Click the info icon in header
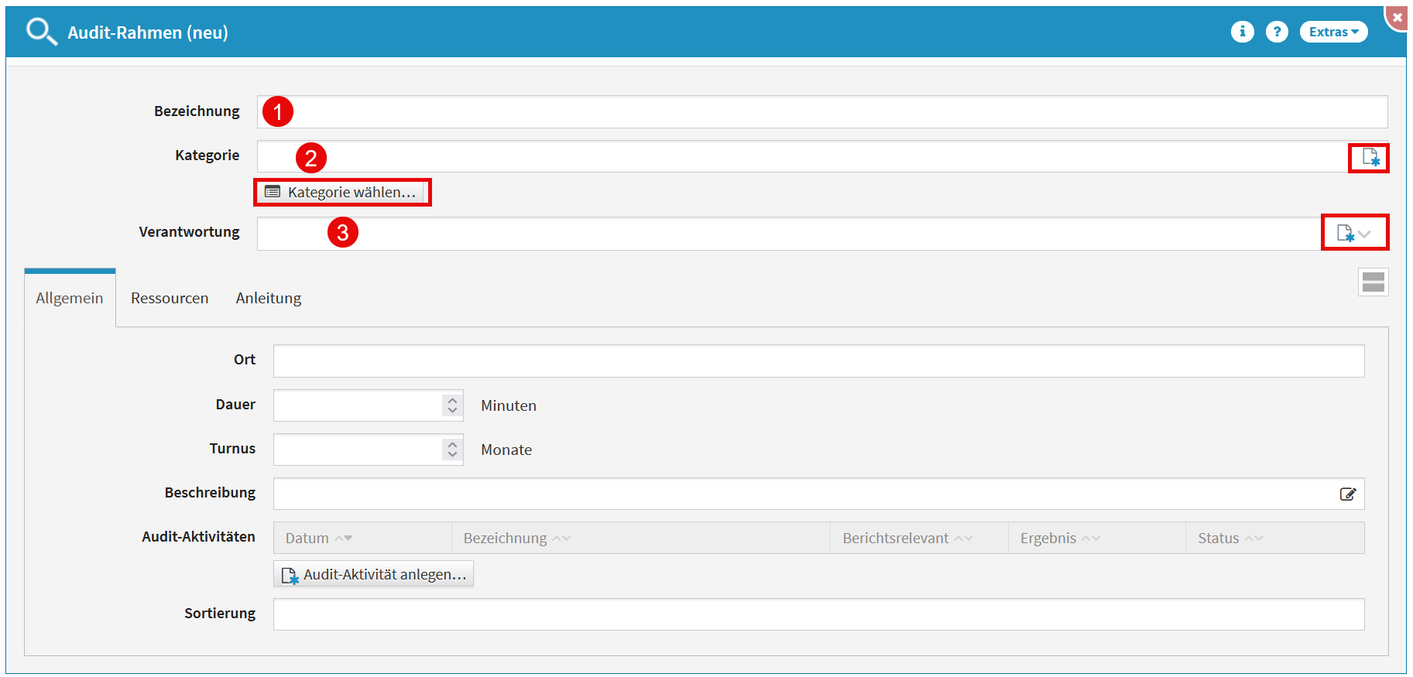1413x677 pixels. 1242,32
